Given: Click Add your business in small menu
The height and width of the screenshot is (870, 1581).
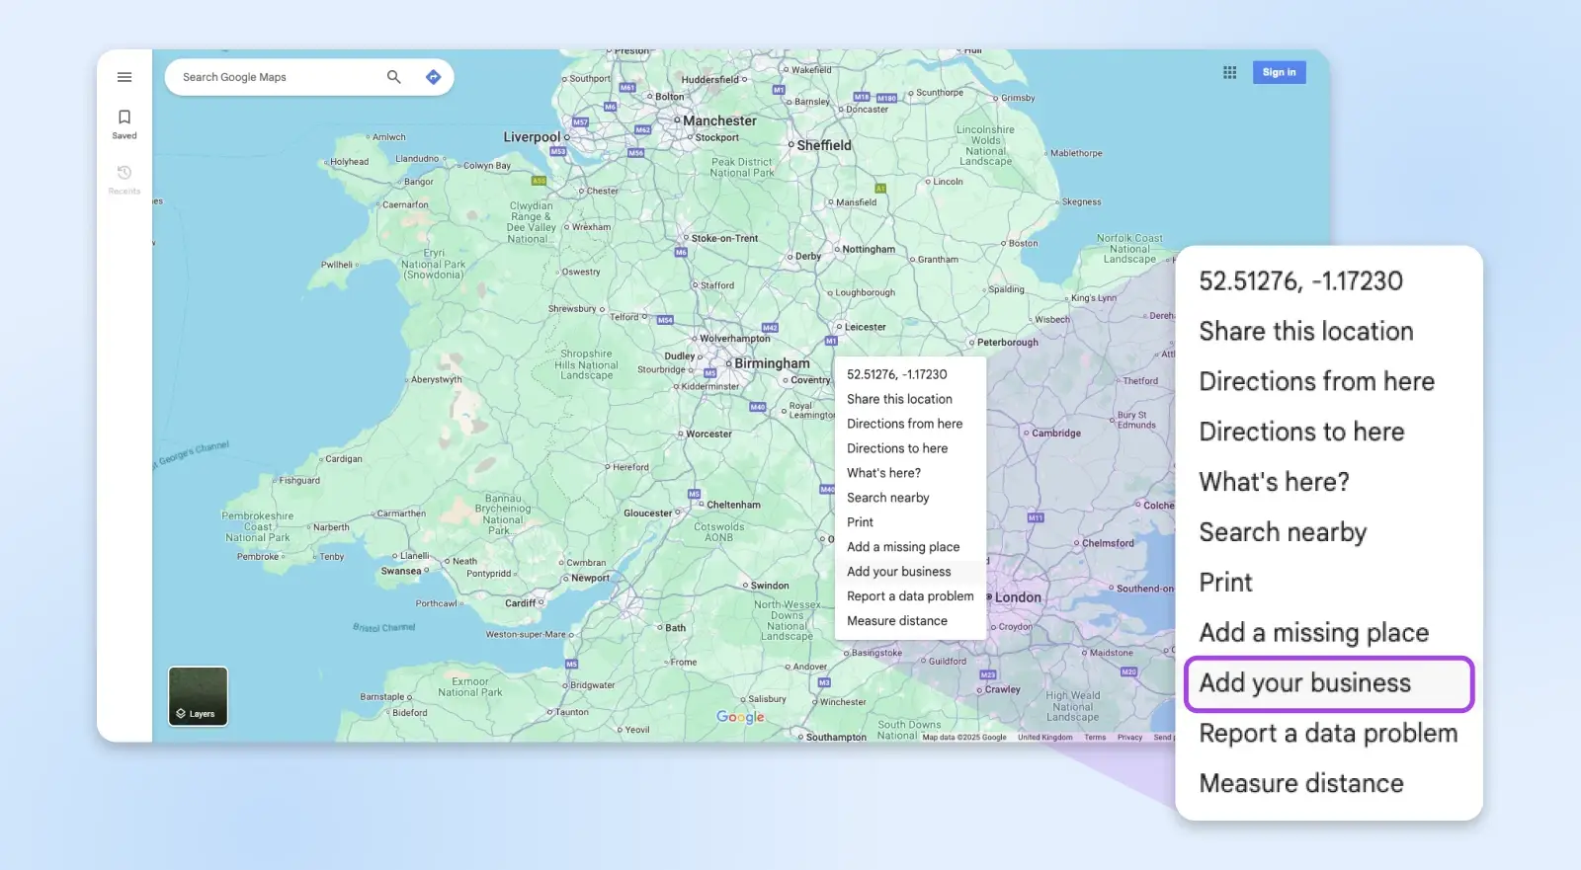Looking at the screenshot, I should point(898,572).
